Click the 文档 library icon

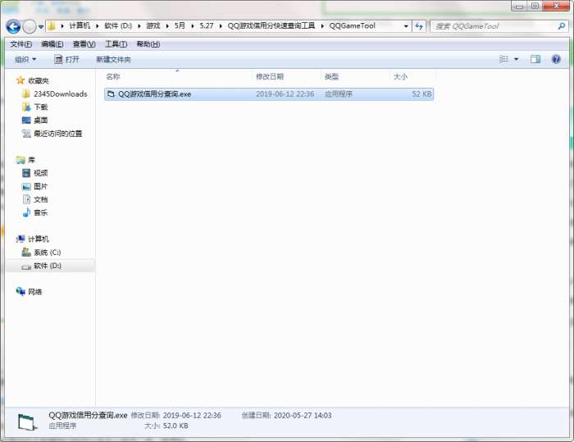[26, 199]
